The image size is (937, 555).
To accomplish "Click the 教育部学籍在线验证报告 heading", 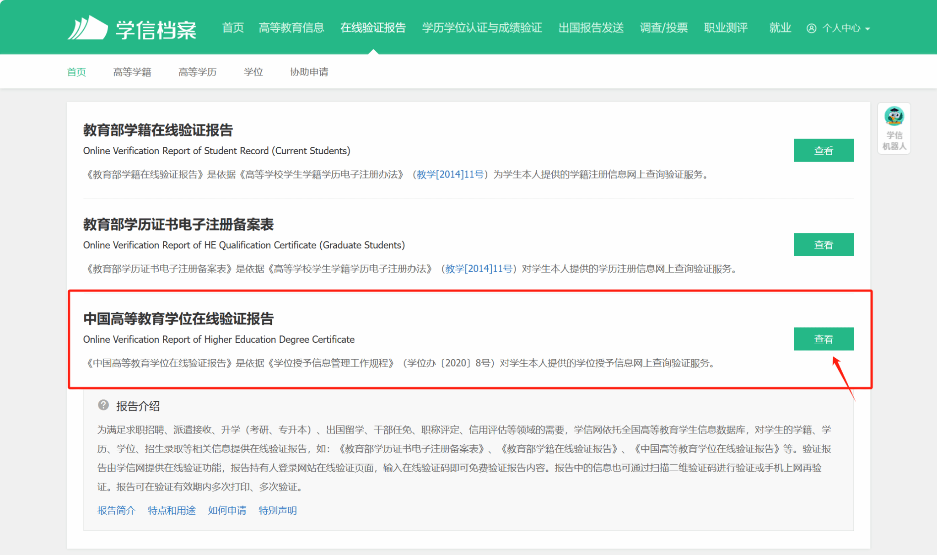I will [x=158, y=130].
